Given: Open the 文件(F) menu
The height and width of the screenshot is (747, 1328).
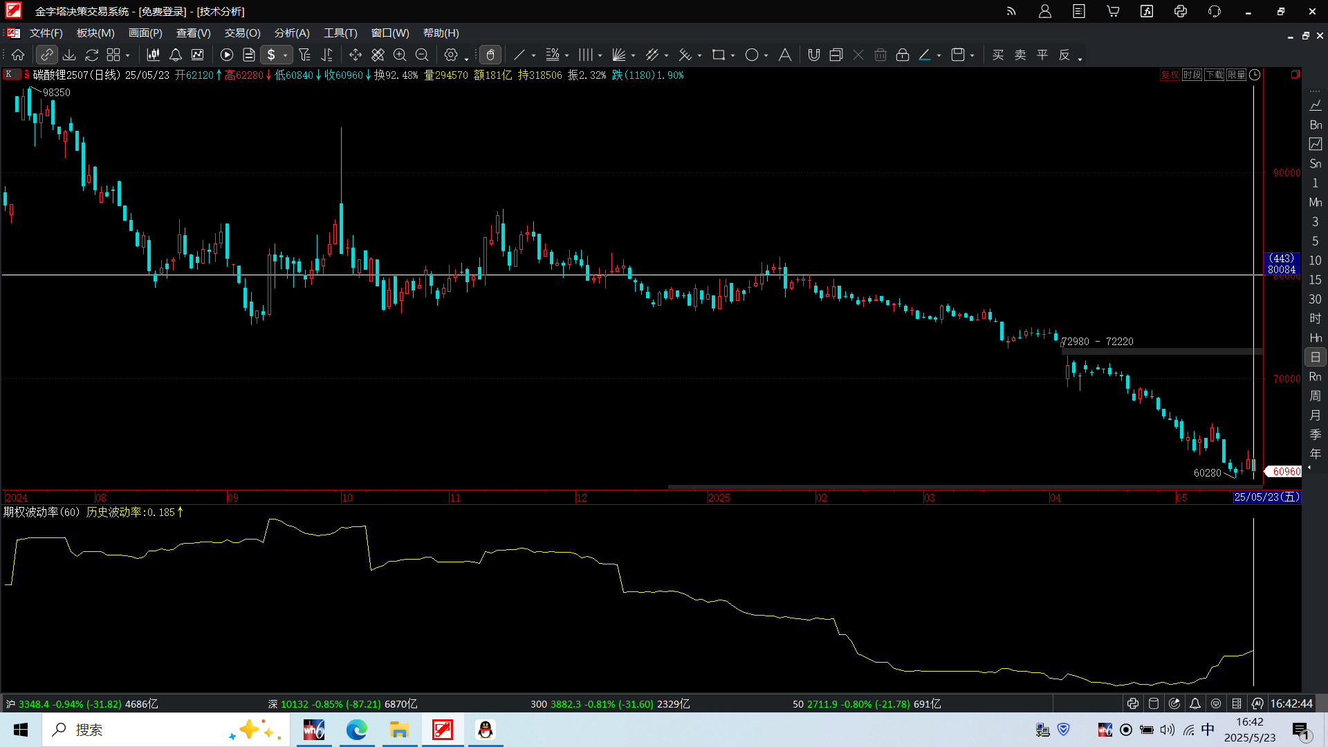Looking at the screenshot, I should (x=46, y=33).
